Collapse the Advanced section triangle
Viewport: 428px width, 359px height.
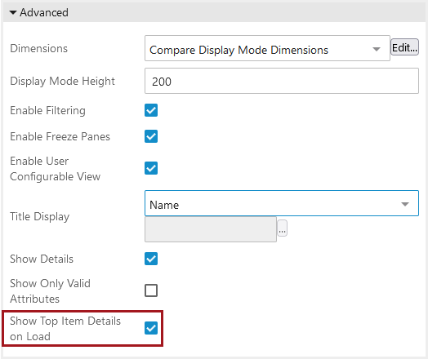(13, 12)
